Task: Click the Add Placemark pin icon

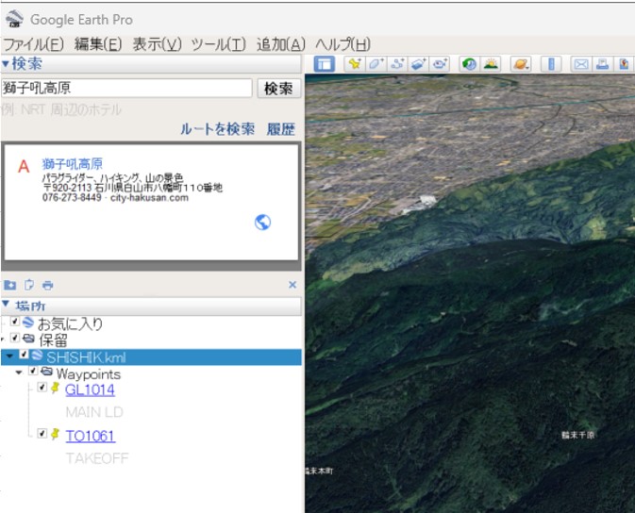Action: [355, 65]
